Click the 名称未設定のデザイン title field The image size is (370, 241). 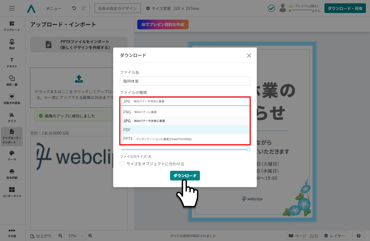[x=118, y=8]
